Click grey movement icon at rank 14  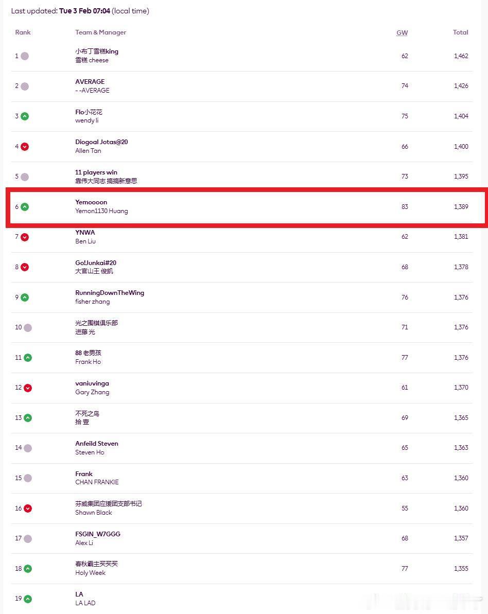pos(28,448)
